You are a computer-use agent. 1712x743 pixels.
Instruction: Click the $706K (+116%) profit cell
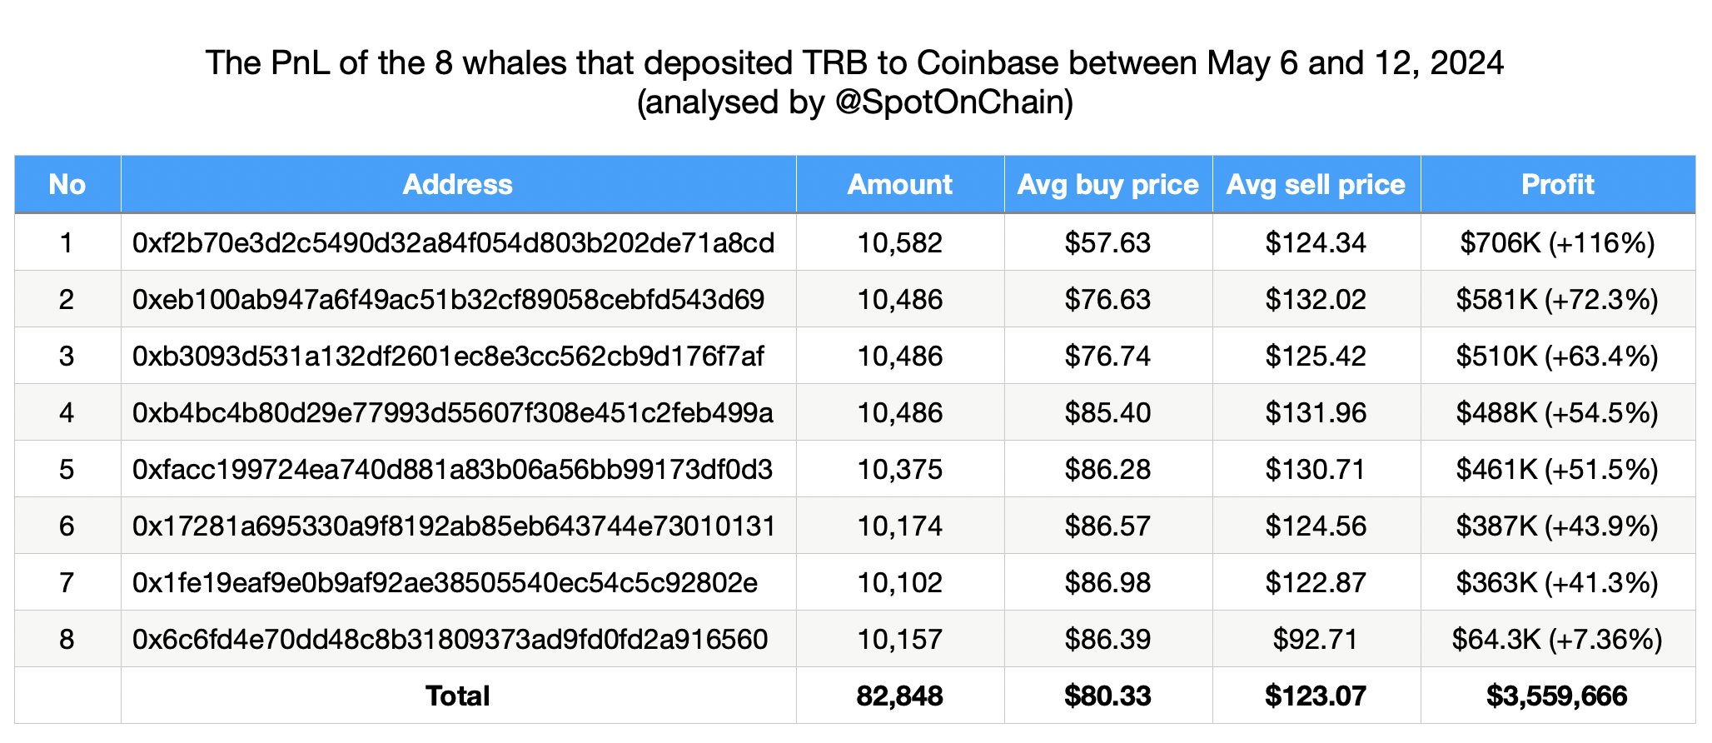(1557, 243)
